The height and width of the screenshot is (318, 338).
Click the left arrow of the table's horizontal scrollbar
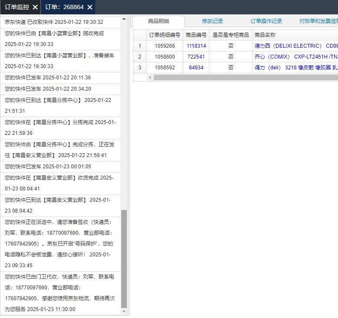tap(150, 77)
